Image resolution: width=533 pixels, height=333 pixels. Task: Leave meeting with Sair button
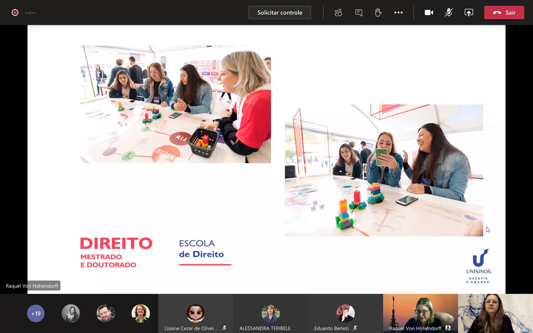click(x=504, y=12)
